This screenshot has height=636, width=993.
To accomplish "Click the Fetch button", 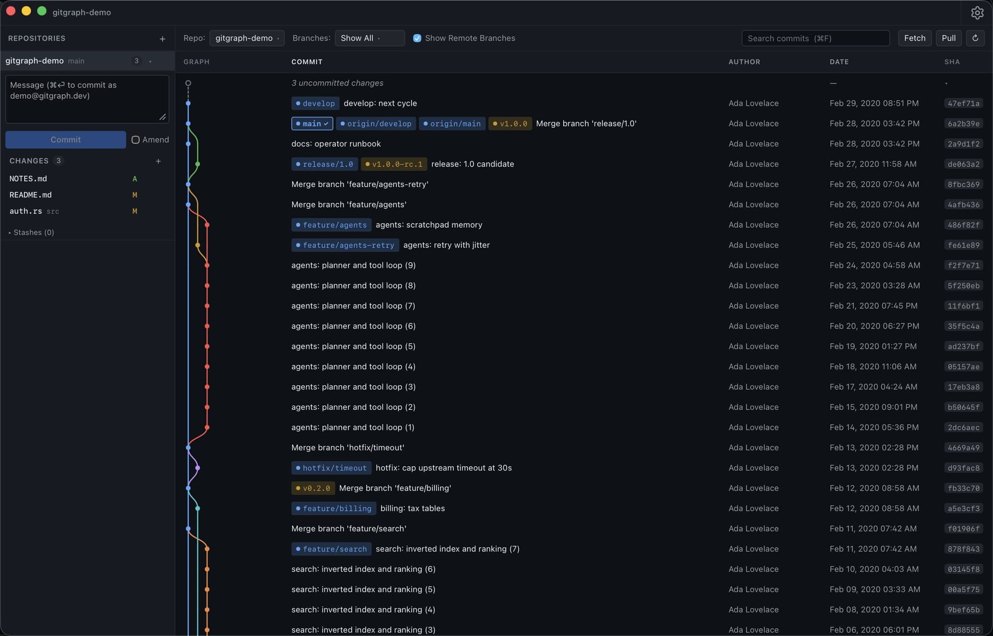I will coord(914,38).
